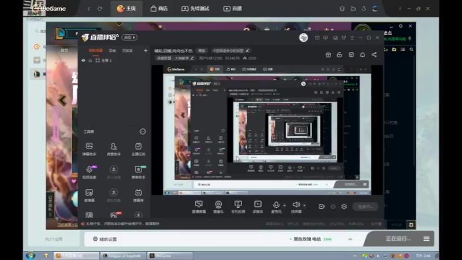This screenshot has height=260, width=462.
Task: Edit the 英雄联盟 category selector
Action: [175, 58]
